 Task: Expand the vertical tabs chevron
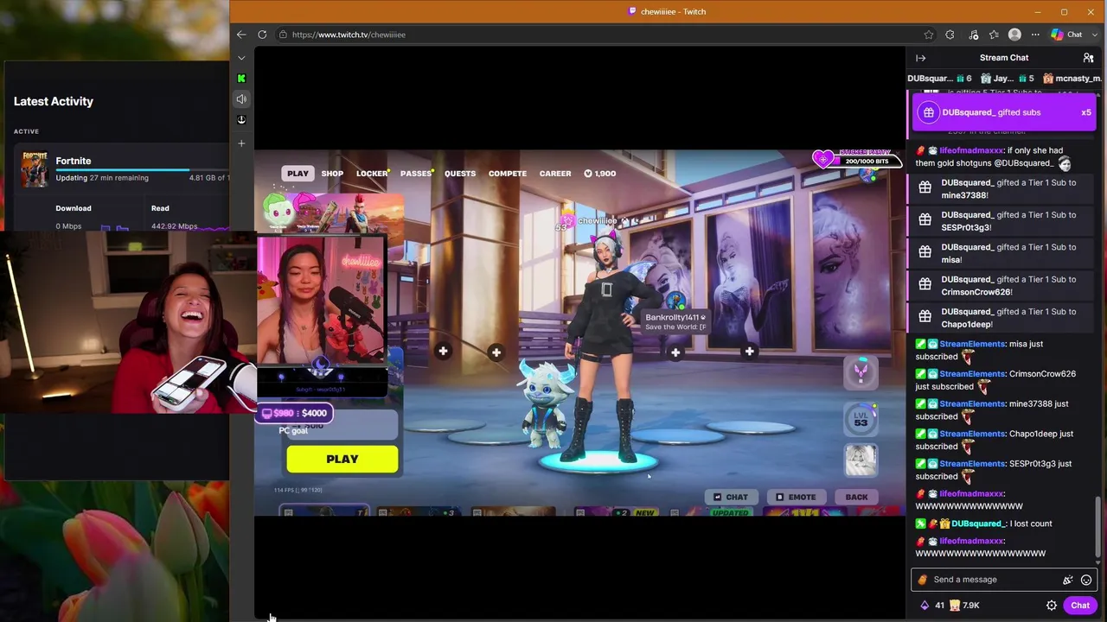point(241,58)
